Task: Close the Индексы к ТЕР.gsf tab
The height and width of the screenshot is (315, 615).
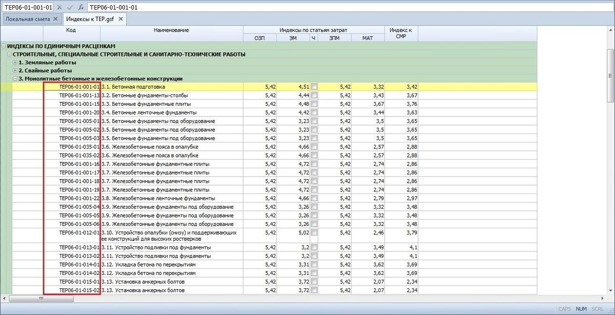Action: pyautogui.click(x=121, y=19)
